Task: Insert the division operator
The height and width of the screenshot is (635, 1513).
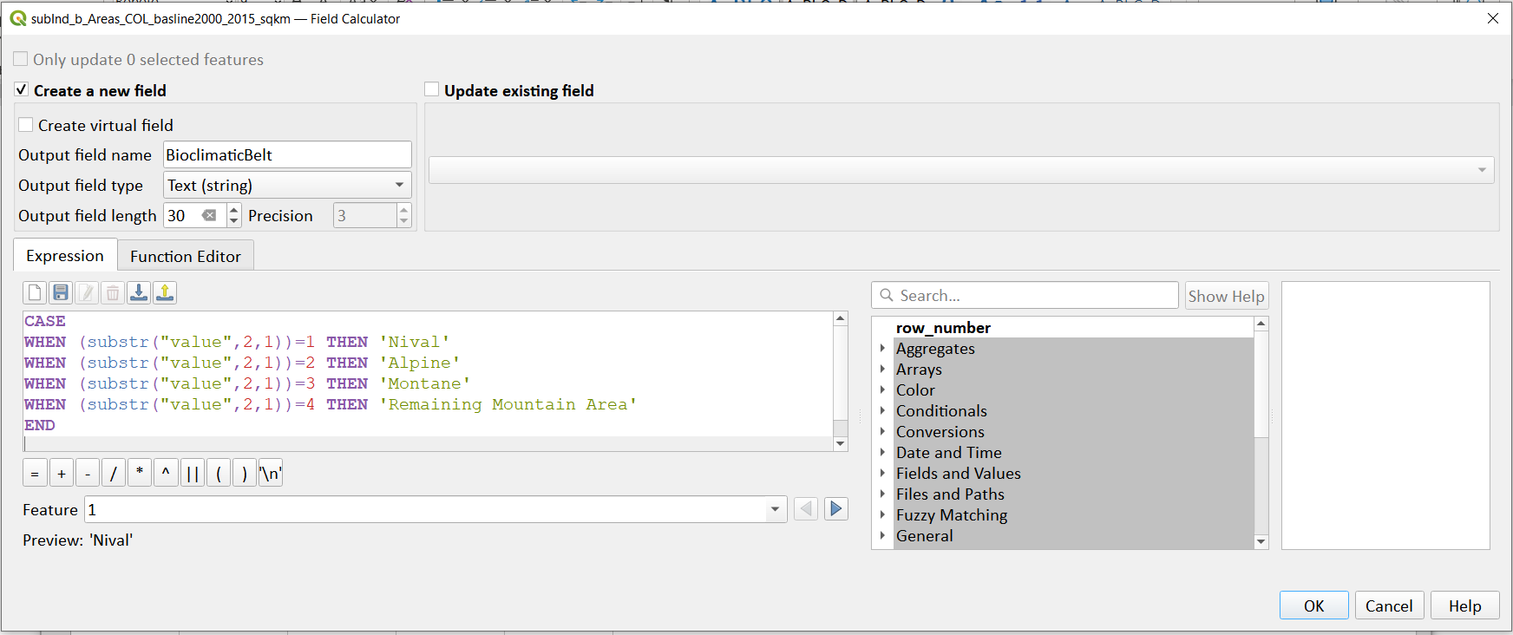Action: tap(114, 474)
